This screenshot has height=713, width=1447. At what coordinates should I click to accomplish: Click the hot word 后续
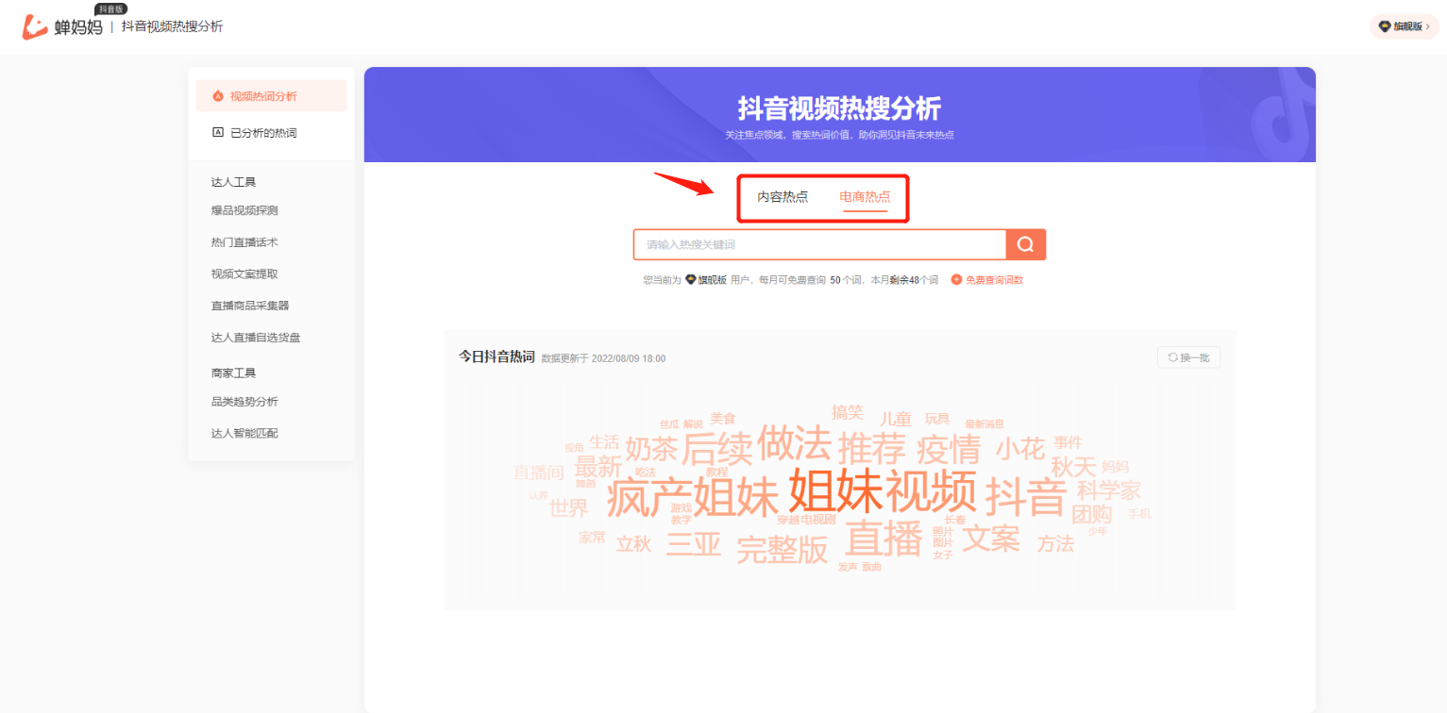point(716,447)
